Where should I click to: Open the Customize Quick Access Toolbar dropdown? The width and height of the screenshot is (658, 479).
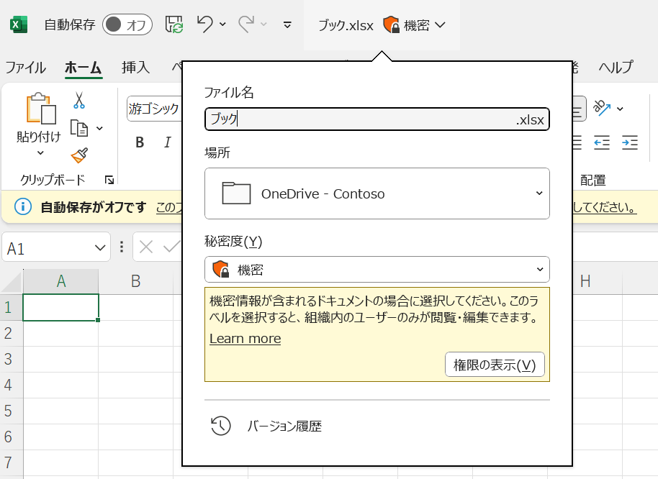(287, 24)
